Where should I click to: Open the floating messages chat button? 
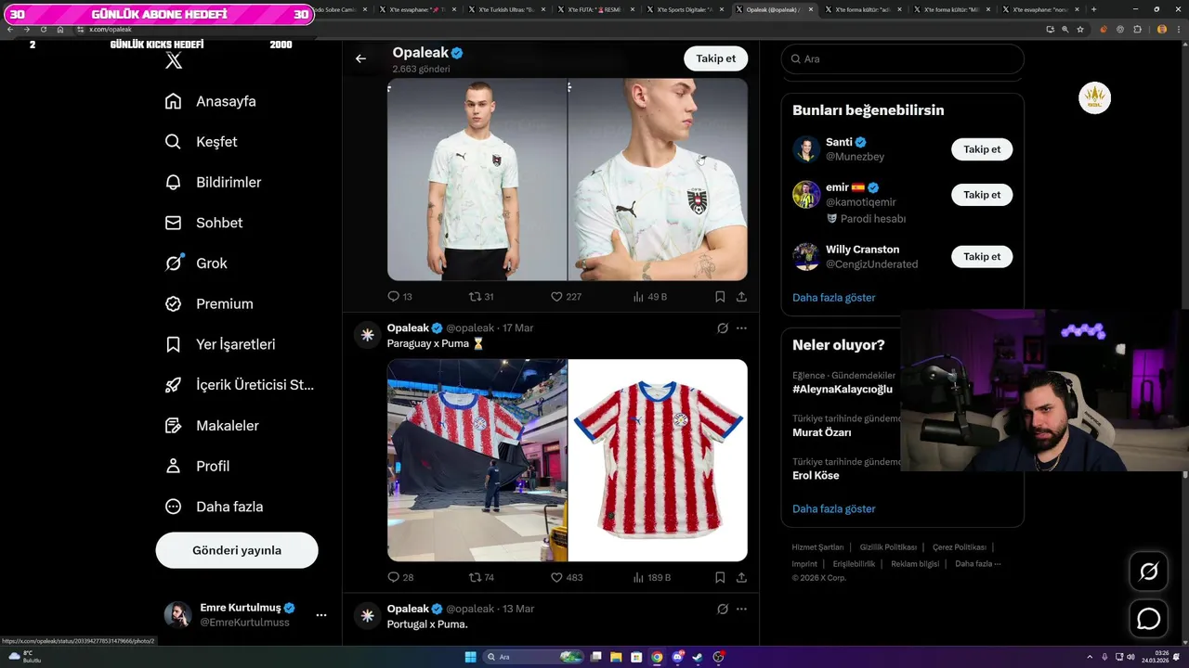[1149, 619]
